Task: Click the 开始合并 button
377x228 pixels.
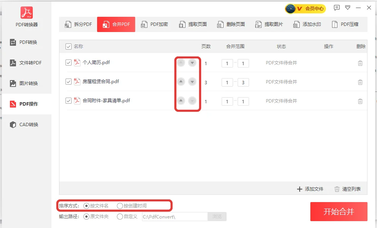Action: pyautogui.click(x=339, y=212)
